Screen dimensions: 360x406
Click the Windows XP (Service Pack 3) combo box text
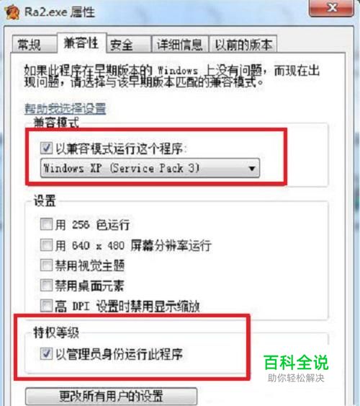coord(122,168)
